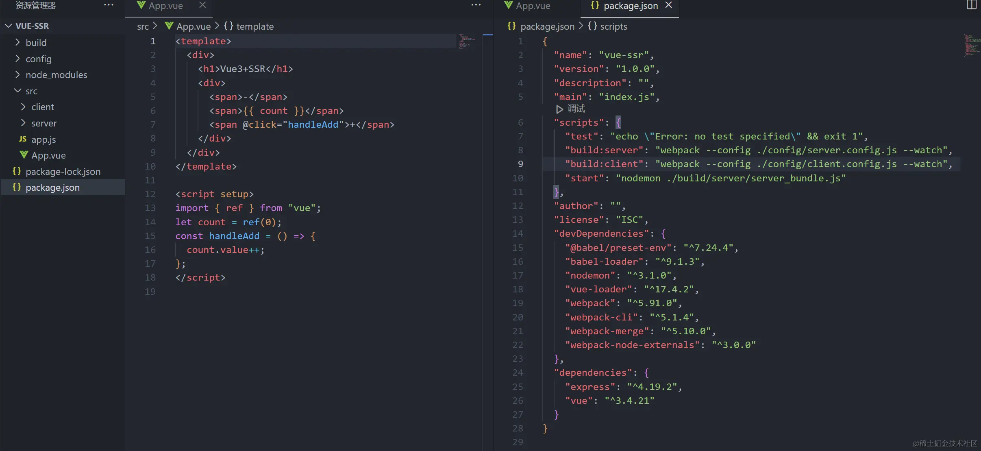
Task: Switch to App.vue tab in right group
Action: coord(533,6)
